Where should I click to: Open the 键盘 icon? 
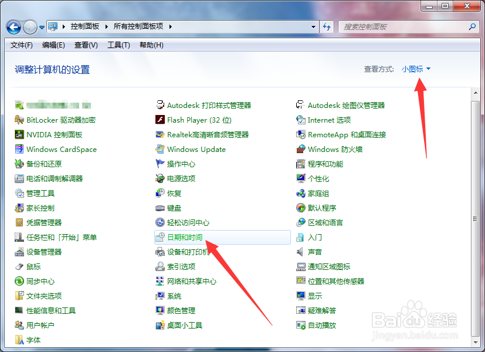point(160,208)
